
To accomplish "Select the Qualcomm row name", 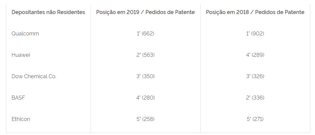I will (x=25, y=33).
